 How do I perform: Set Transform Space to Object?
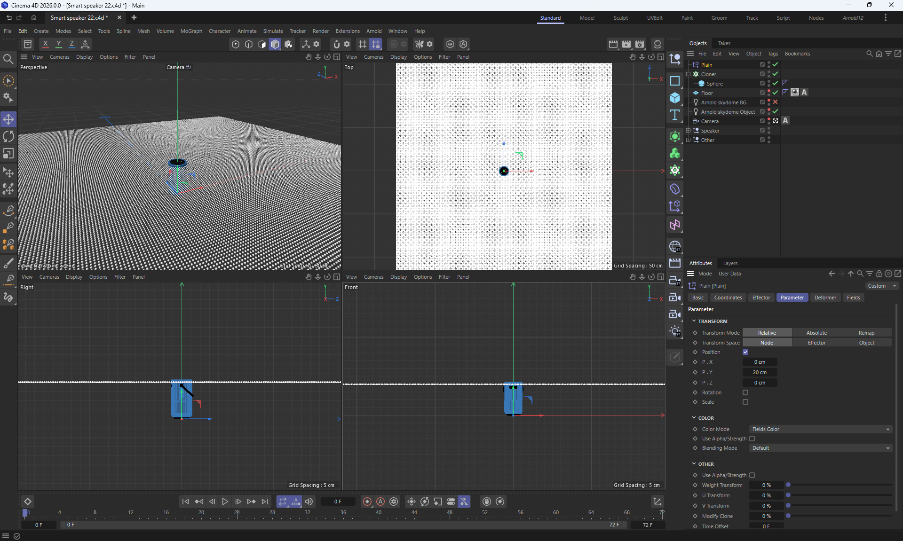click(x=866, y=343)
